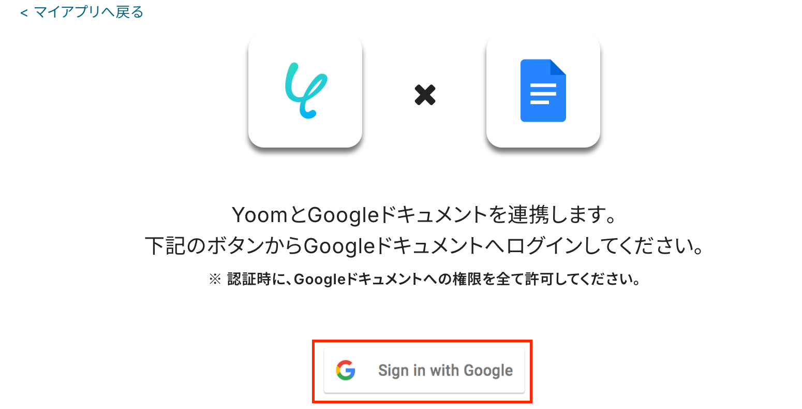Click the white text lines inside the Docs icon
Screen dimensions: 802x409
point(543,94)
